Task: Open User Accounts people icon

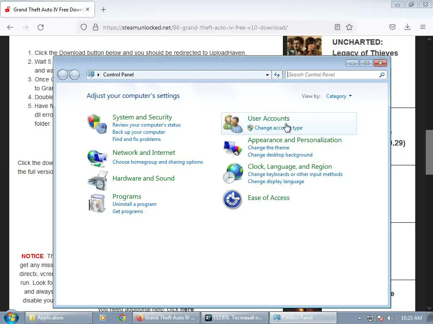Action: coord(233,124)
